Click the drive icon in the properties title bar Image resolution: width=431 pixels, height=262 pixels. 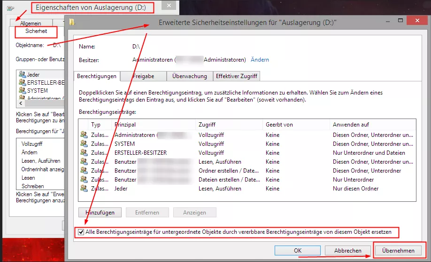11,8
